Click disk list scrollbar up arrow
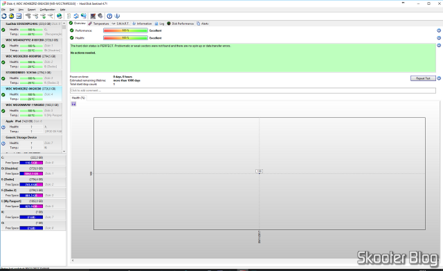The width and height of the screenshot is (443, 271). 64,24
